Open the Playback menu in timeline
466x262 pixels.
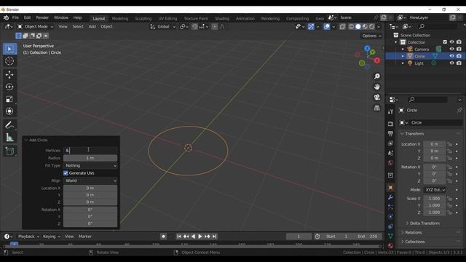(28, 237)
